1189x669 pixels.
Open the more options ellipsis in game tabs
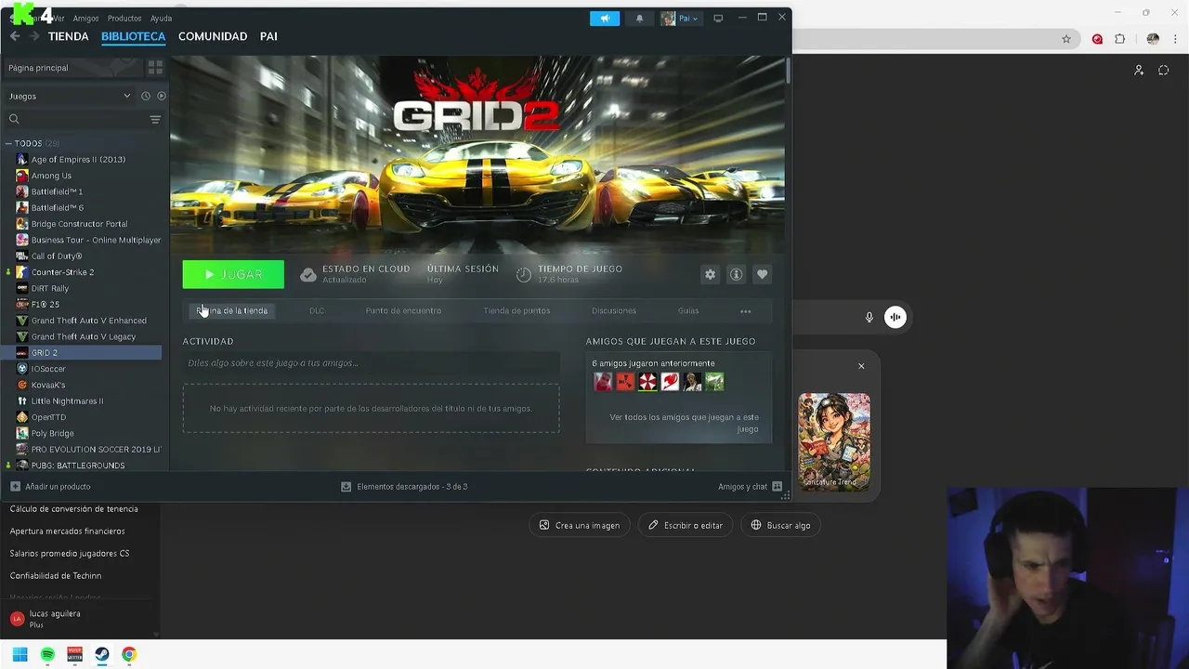[x=745, y=311]
